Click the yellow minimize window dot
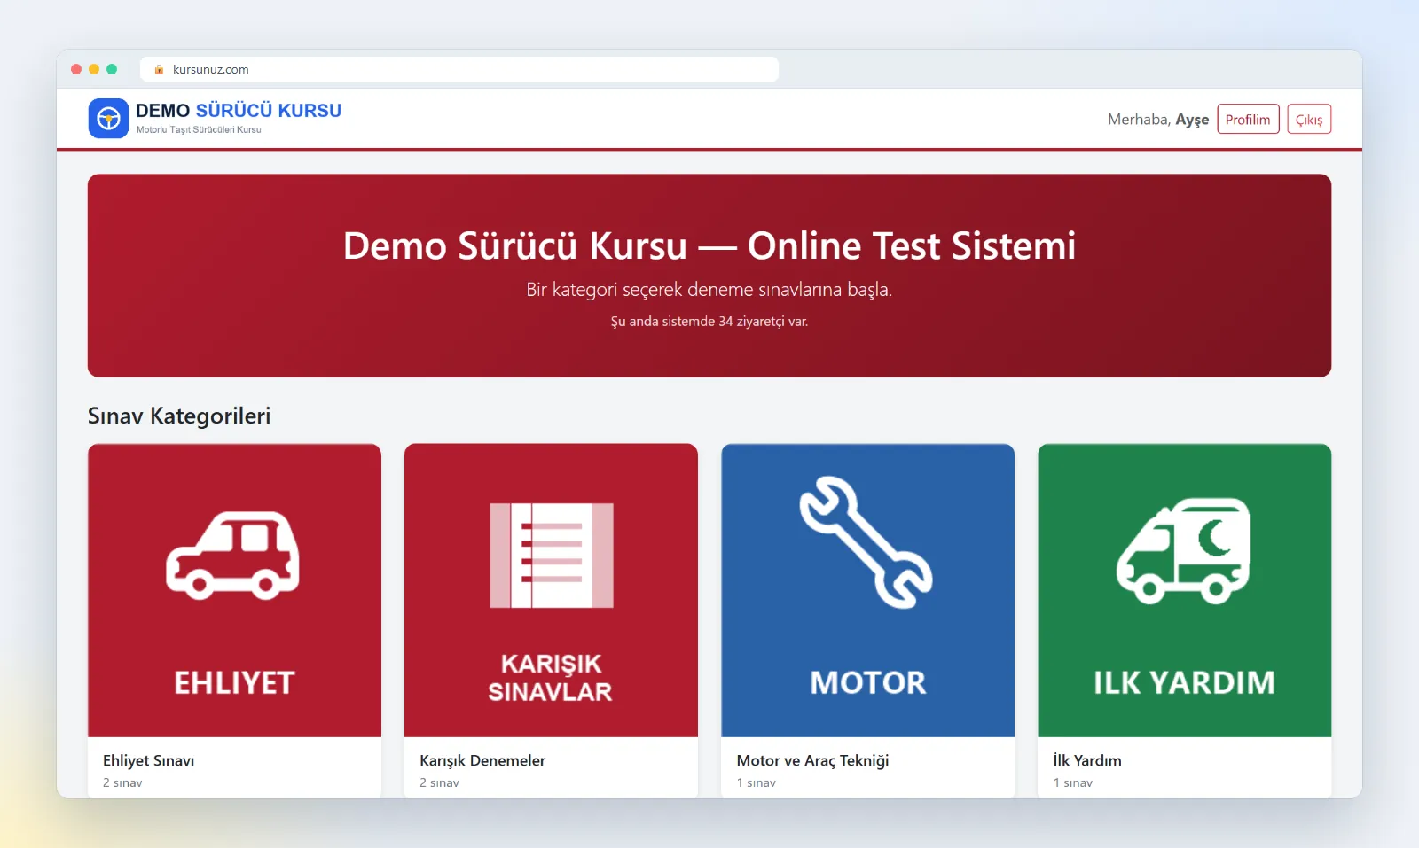Viewport: 1419px width, 848px height. pos(94,69)
